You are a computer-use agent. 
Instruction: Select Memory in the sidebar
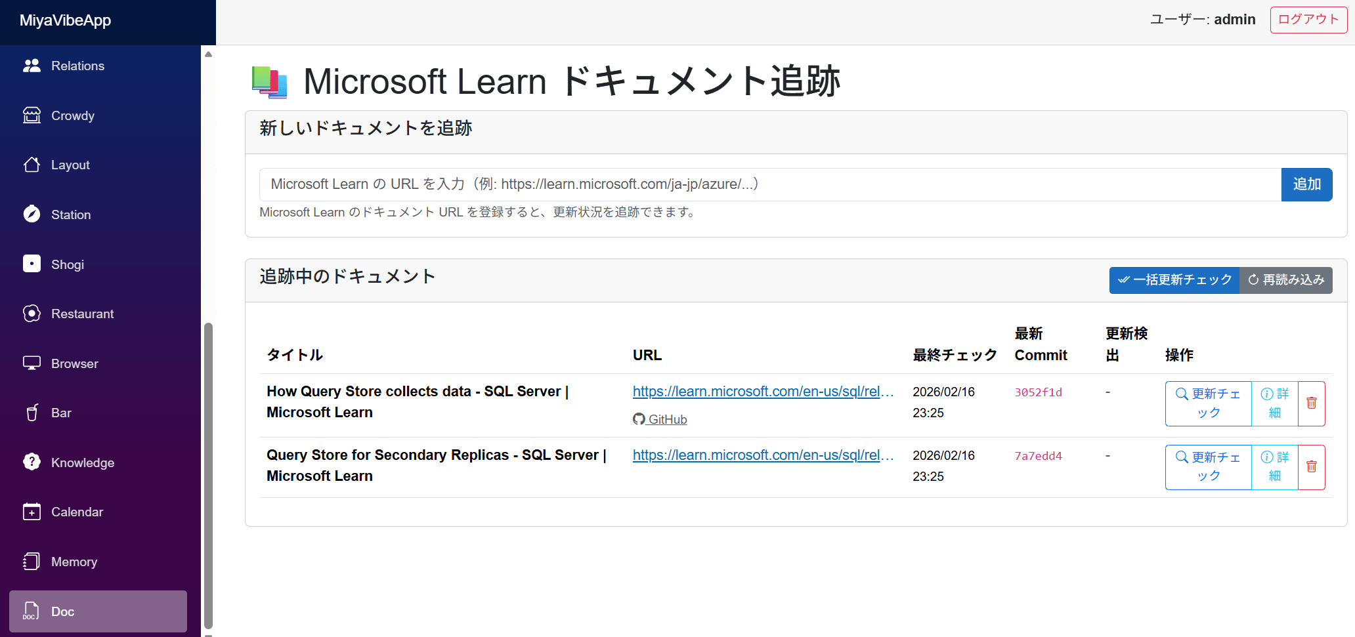[x=98, y=562]
